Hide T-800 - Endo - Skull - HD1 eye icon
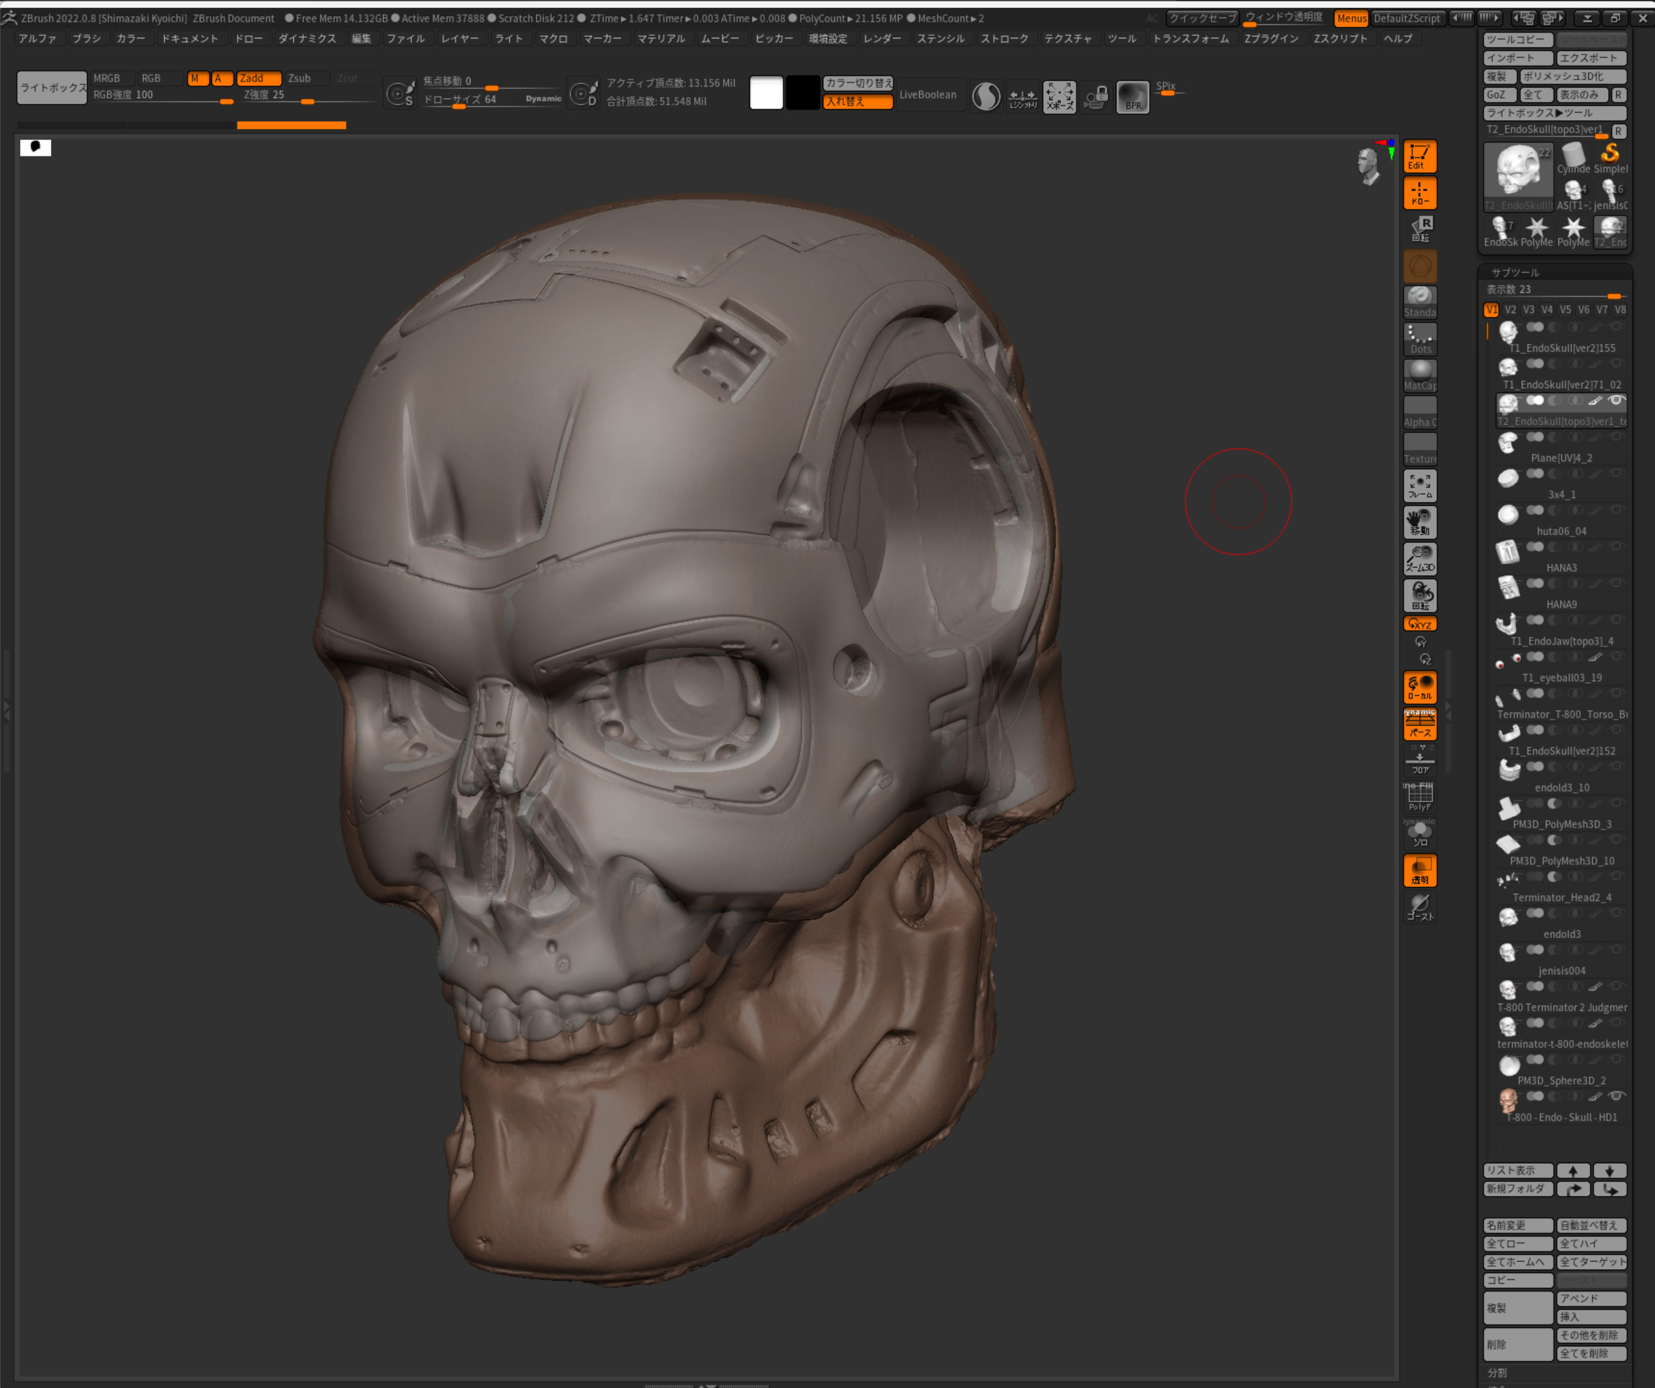 1616,1096
